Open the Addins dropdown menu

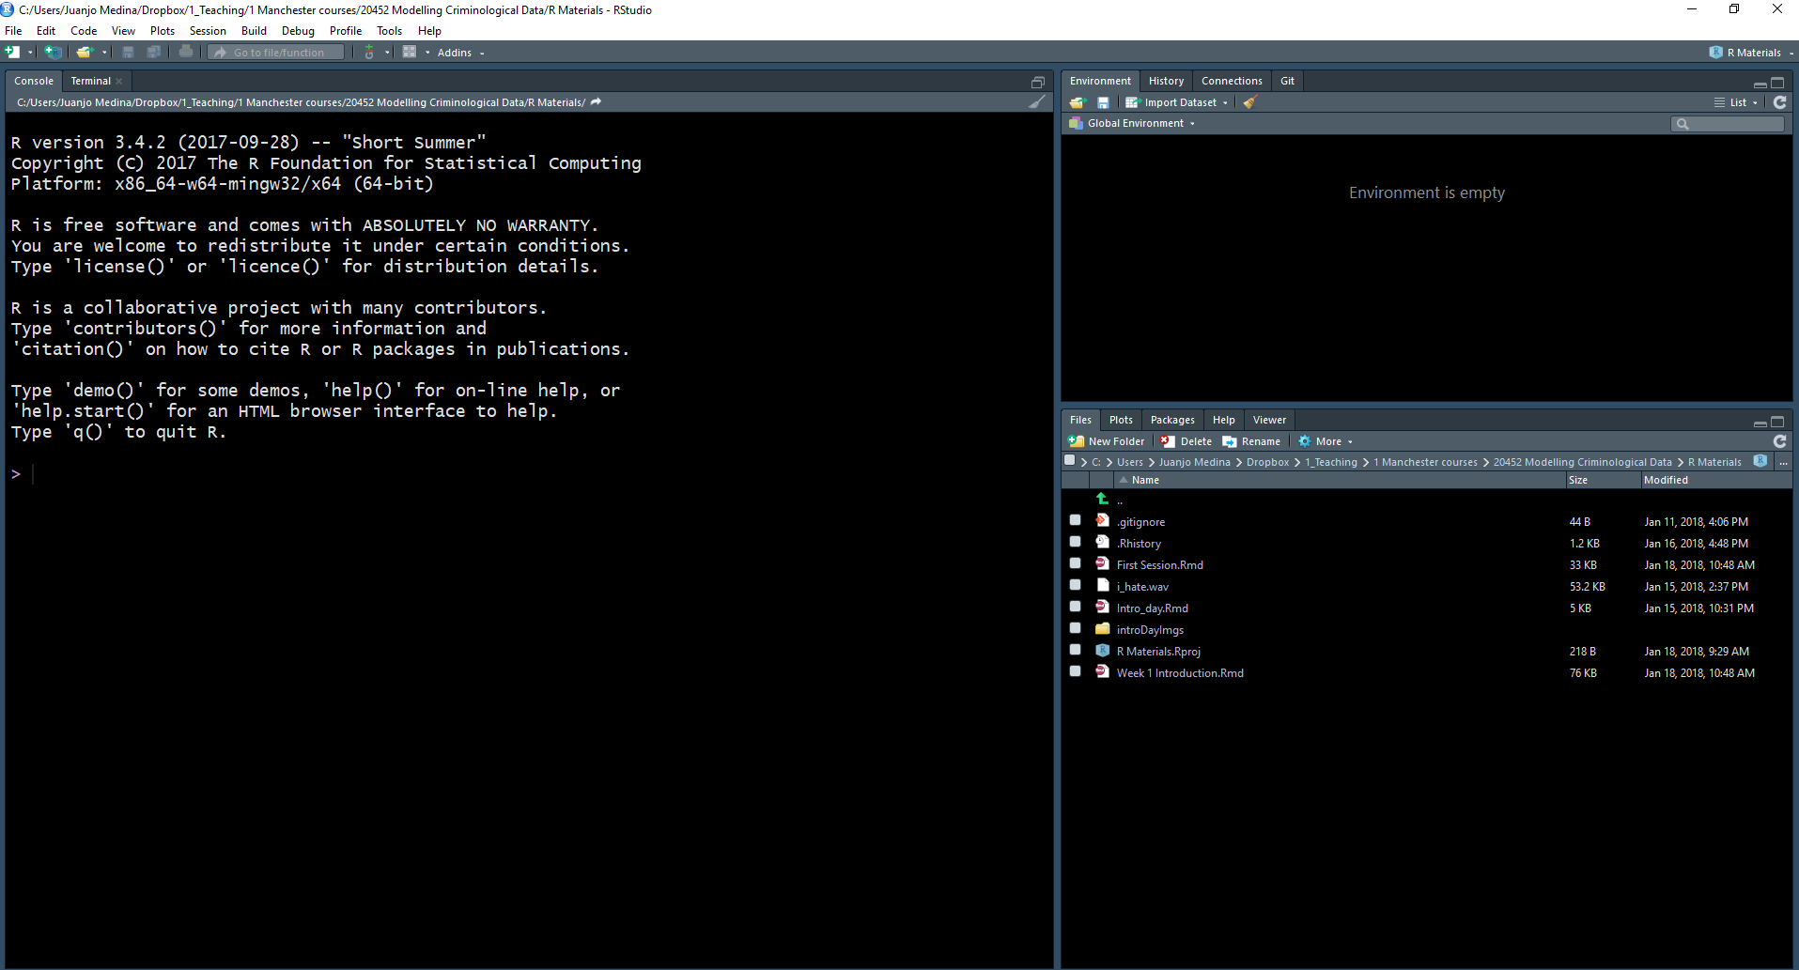[x=459, y=53]
